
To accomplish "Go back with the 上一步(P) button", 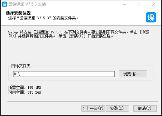I will 93,108.
